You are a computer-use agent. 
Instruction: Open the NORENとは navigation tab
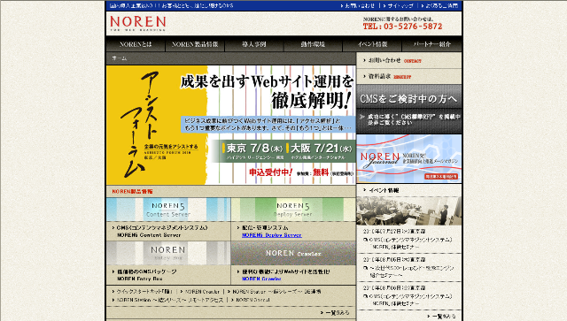136,44
